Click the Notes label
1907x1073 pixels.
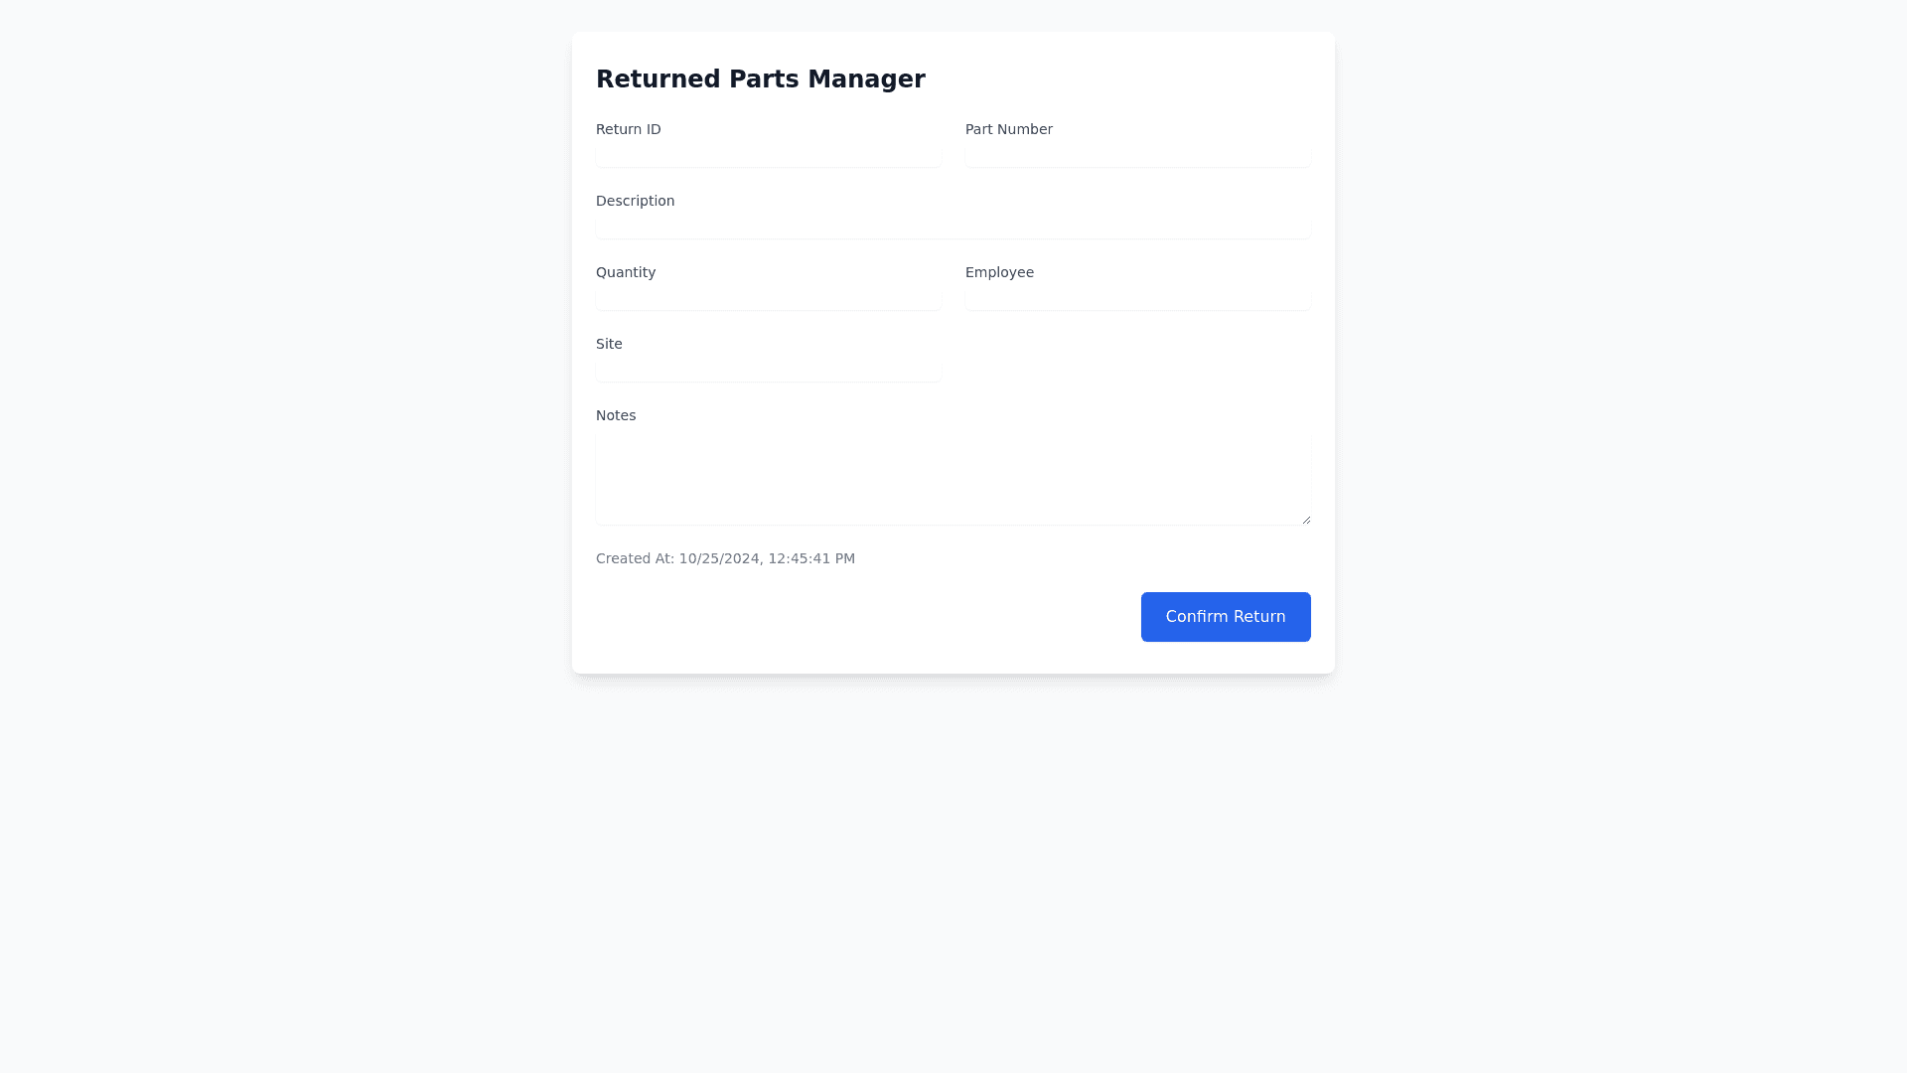pyautogui.click(x=616, y=415)
